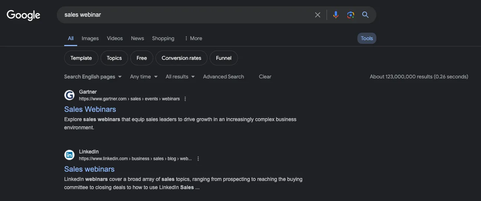Screen dimensions: 481x201
Task: Clear the search box with the X icon
Action: [x=318, y=15]
